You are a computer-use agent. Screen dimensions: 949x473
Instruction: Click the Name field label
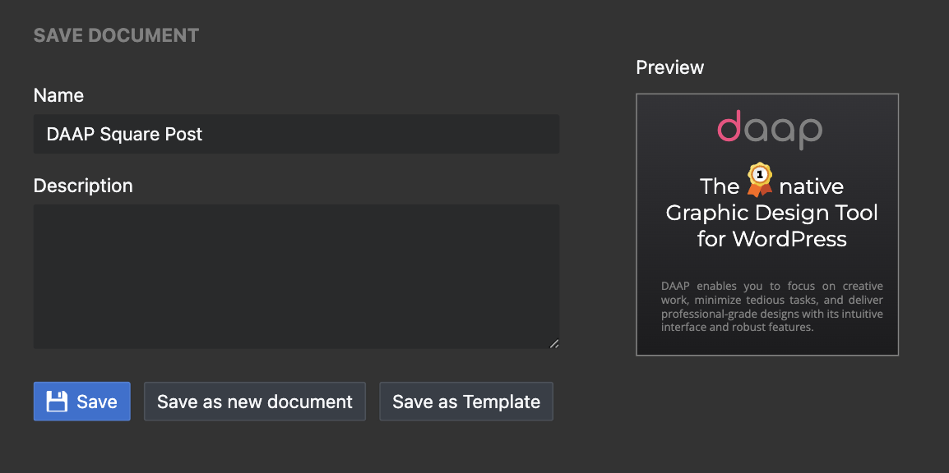point(58,95)
